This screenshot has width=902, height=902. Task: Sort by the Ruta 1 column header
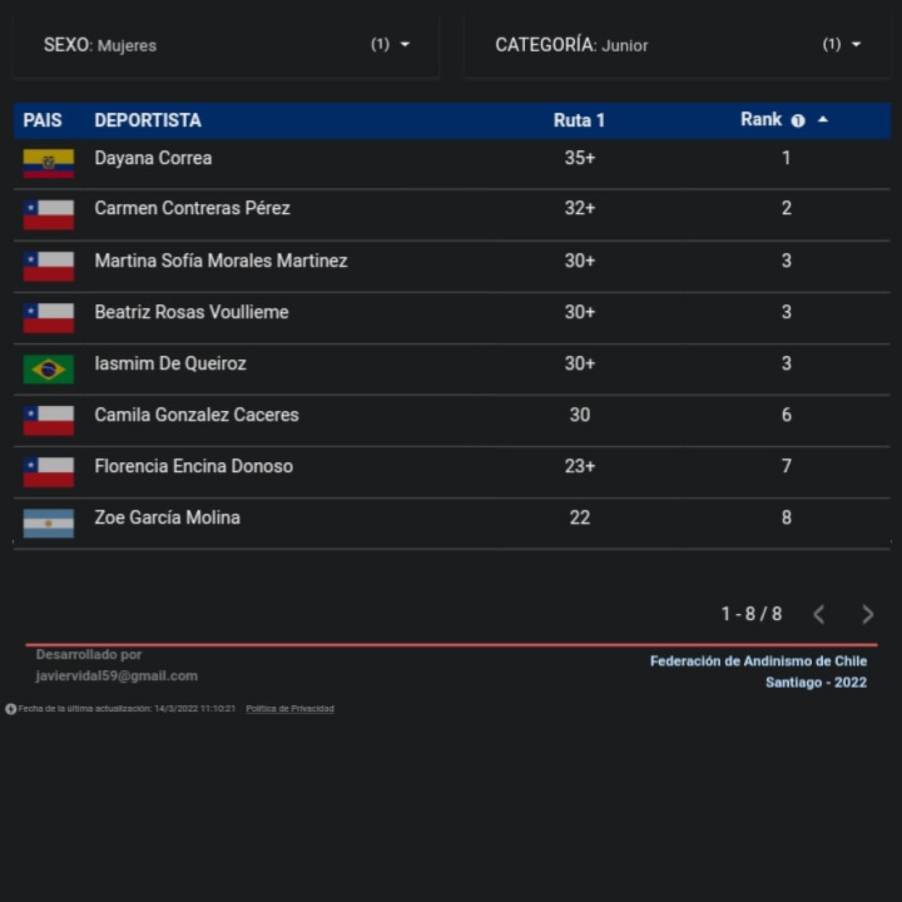click(x=579, y=121)
